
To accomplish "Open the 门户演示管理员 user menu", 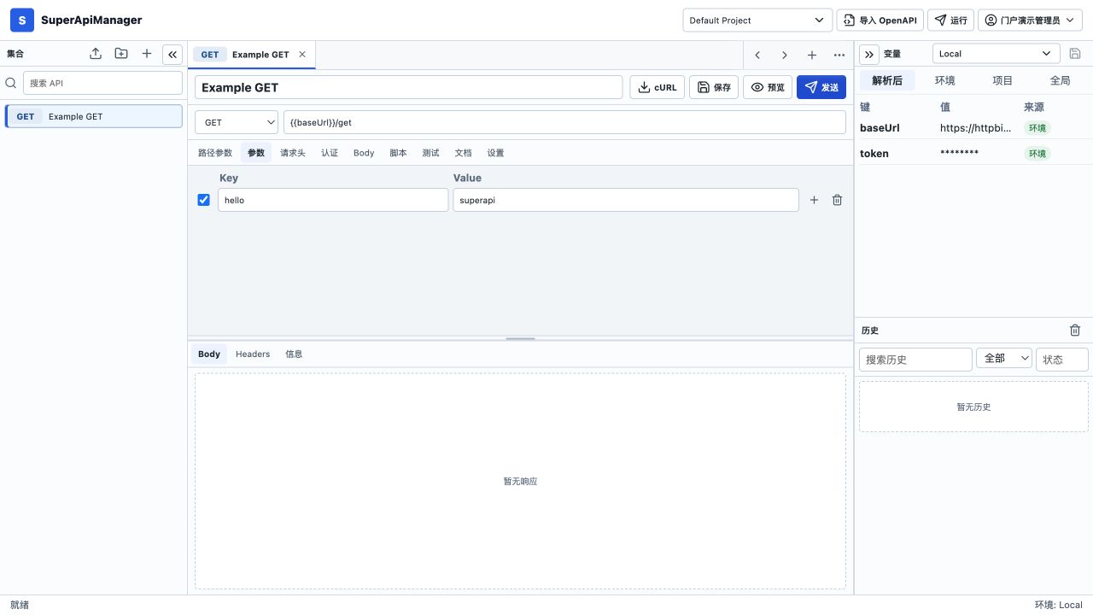I will (x=1030, y=20).
